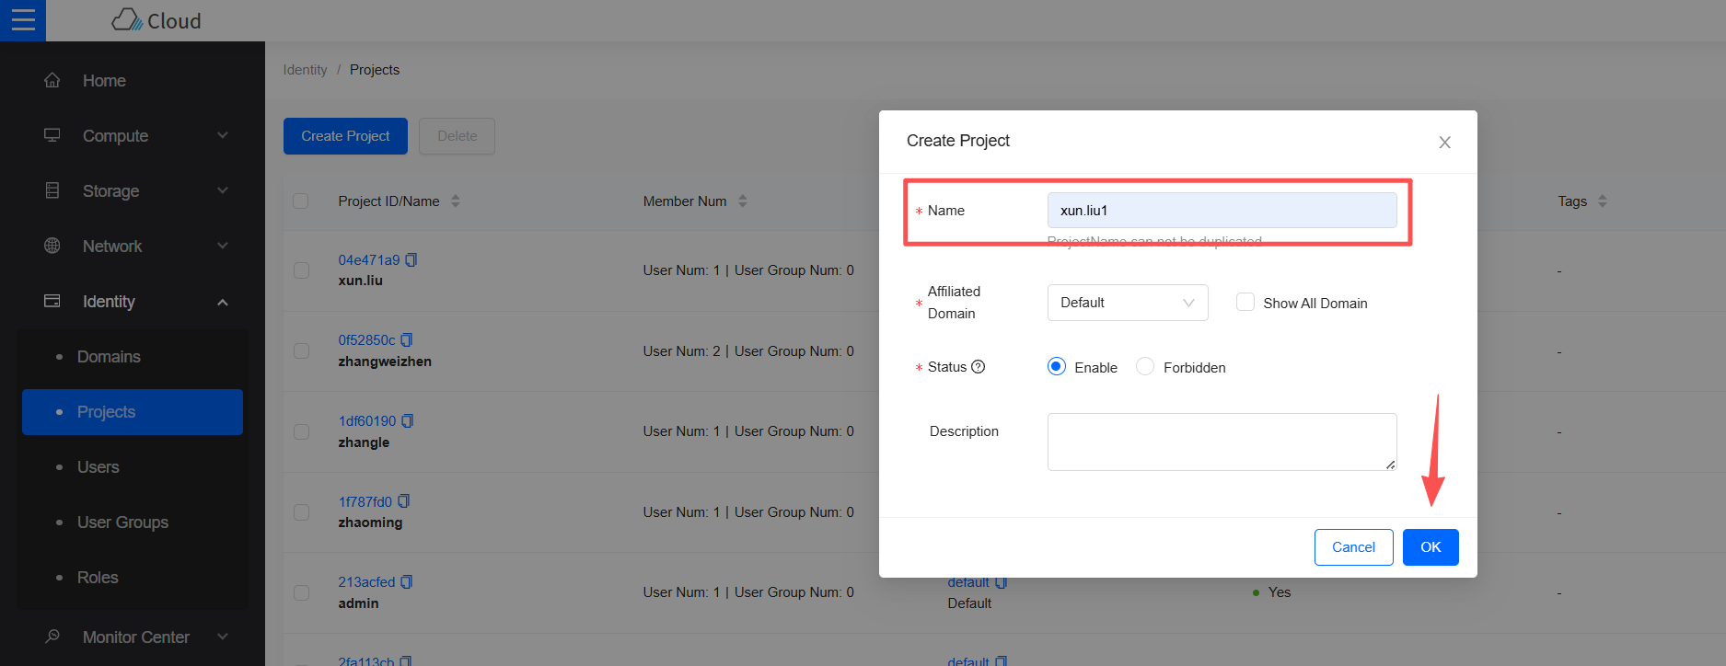The image size is (1726, 666).
Task: Expand the Storage menu
Action: coord(223,190)
